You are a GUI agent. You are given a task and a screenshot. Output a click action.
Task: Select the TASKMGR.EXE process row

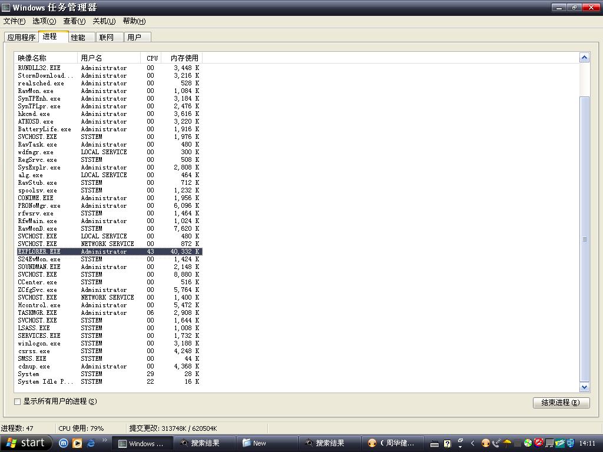point(109,313)
